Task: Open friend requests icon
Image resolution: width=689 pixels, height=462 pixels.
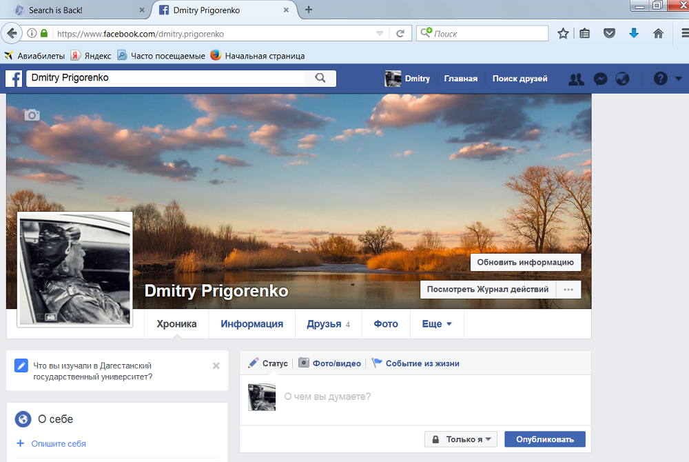Action: pyautogui.click(x=576, y=79)
